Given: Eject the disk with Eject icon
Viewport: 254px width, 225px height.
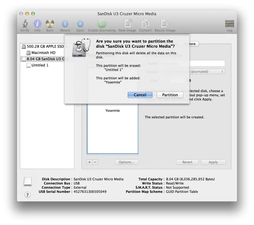Looking at the screenshot, I should pyautogui.click(x=80, y=24).
